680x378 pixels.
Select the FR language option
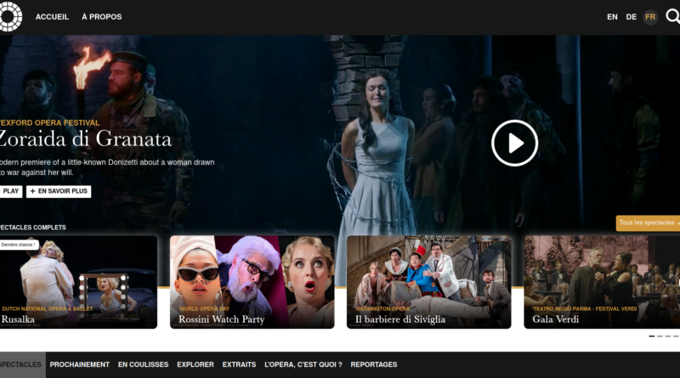coord(650,17)
